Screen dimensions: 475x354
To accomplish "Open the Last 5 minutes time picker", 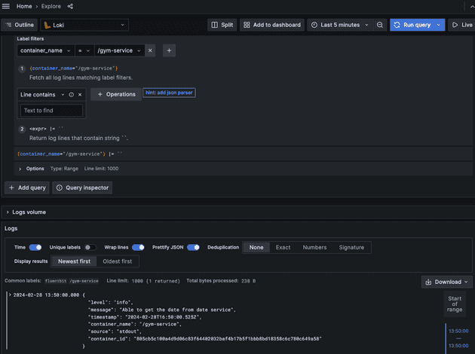I will coord(340,25).
